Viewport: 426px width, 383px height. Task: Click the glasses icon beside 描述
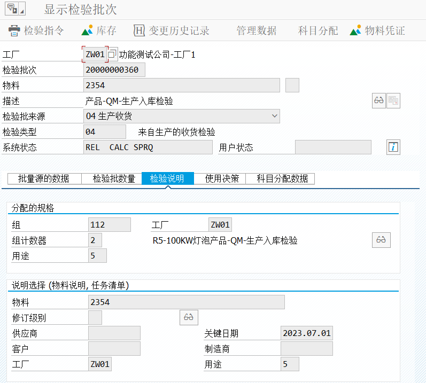click(379, 100)
